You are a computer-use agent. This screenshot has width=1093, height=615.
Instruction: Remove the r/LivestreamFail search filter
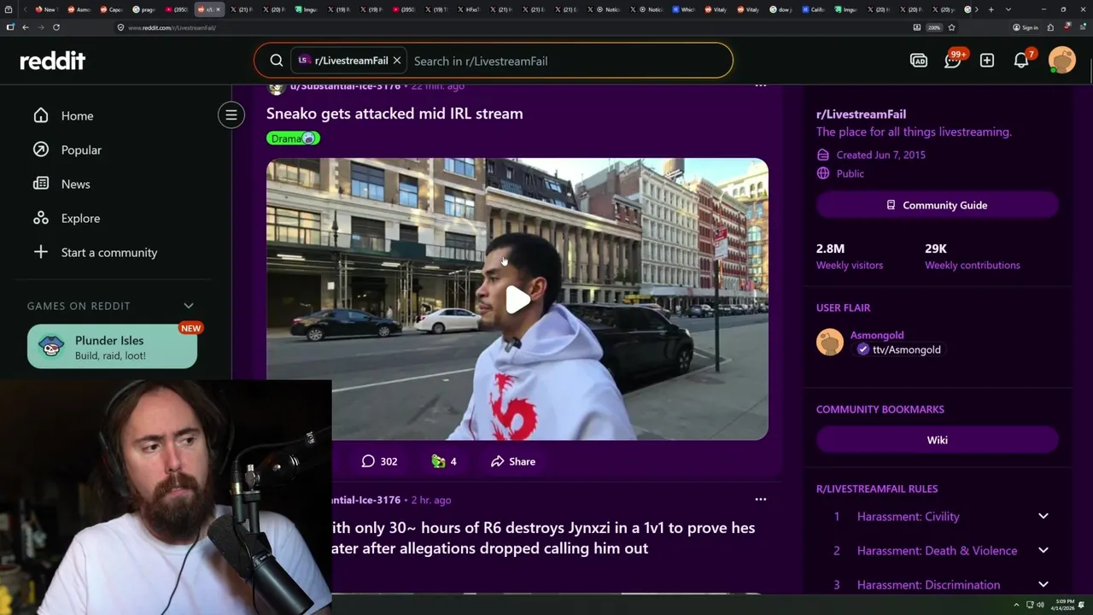tap(397, 61)
